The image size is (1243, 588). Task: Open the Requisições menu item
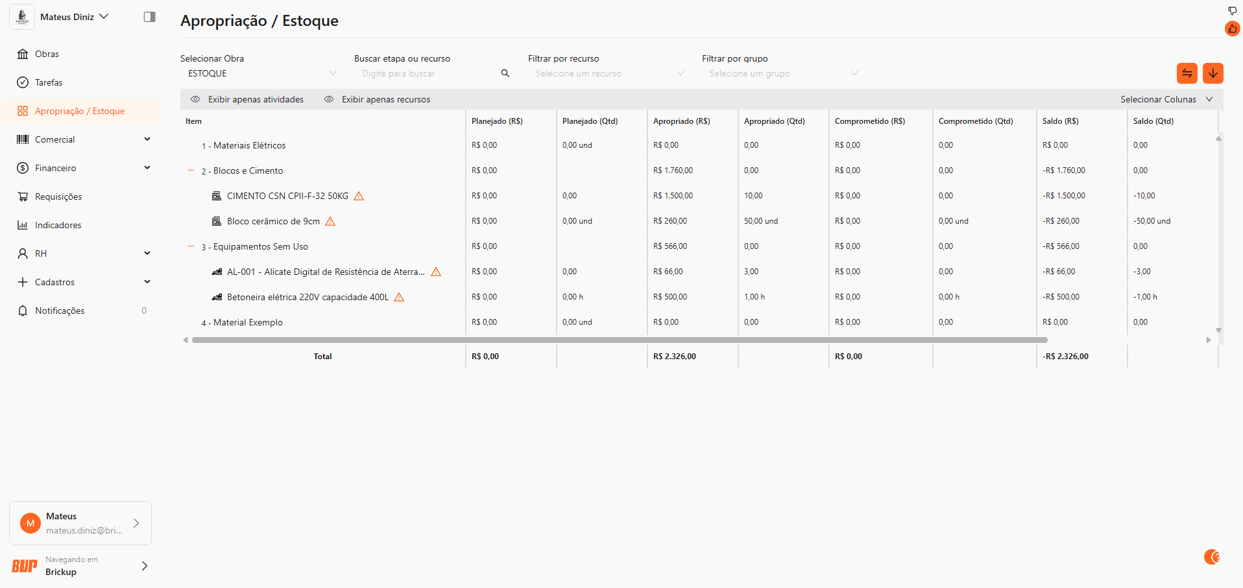pyautogui.click(x=82, y=196)
